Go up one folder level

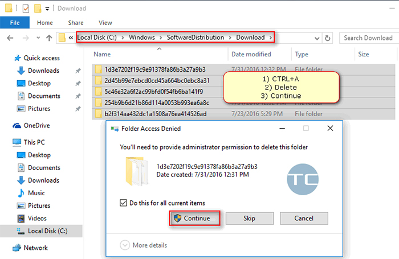coord(49,38)
